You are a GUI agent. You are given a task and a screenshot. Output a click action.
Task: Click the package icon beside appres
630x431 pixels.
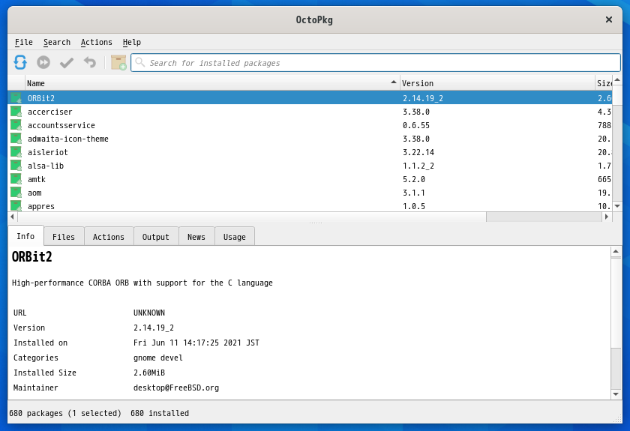(16, 205)
